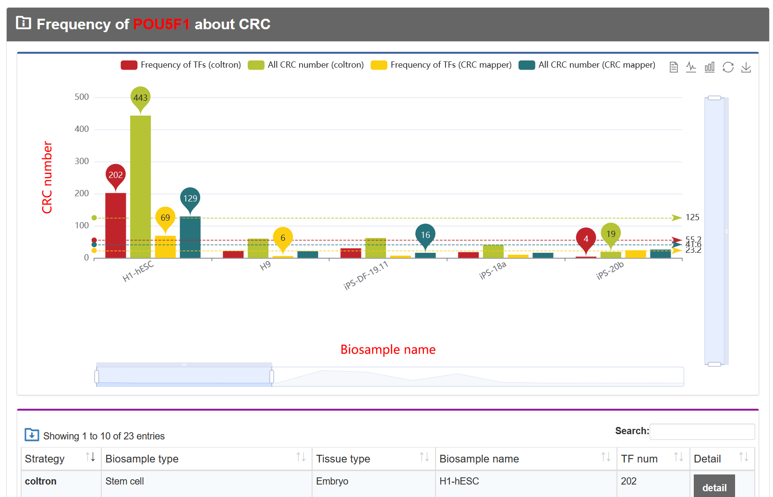The width and height of the screenshot is (773, 497).
Task: Toggle All CRC number (coltron) legend
Action: point(306,65)
